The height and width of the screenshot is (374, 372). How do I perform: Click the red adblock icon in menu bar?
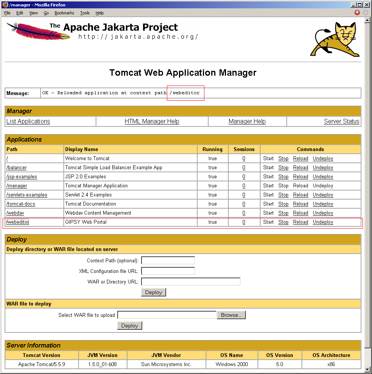(x=357, y=12)
